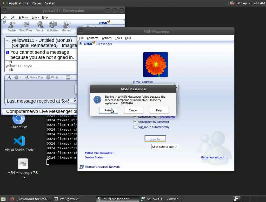The image size is (266, 202).
Task: Open Forgot your password link
Action: pos(99,153)
